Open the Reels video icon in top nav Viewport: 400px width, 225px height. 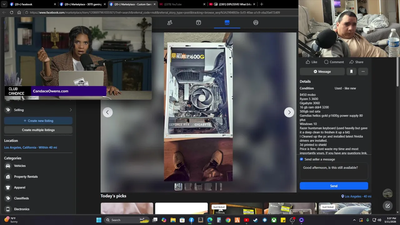coord(198,22)
